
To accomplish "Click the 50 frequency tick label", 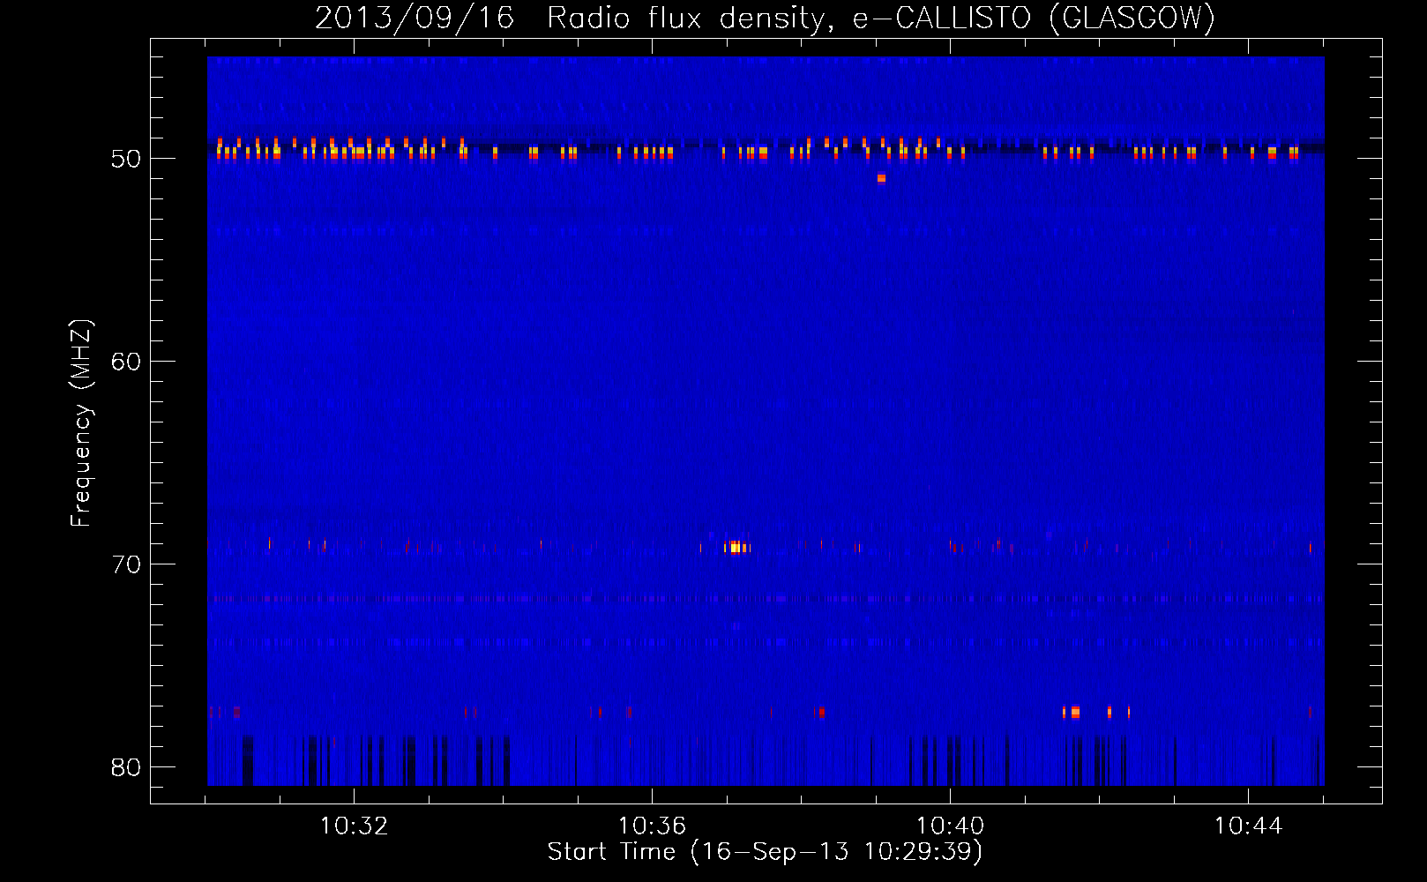I will [126, 159].
